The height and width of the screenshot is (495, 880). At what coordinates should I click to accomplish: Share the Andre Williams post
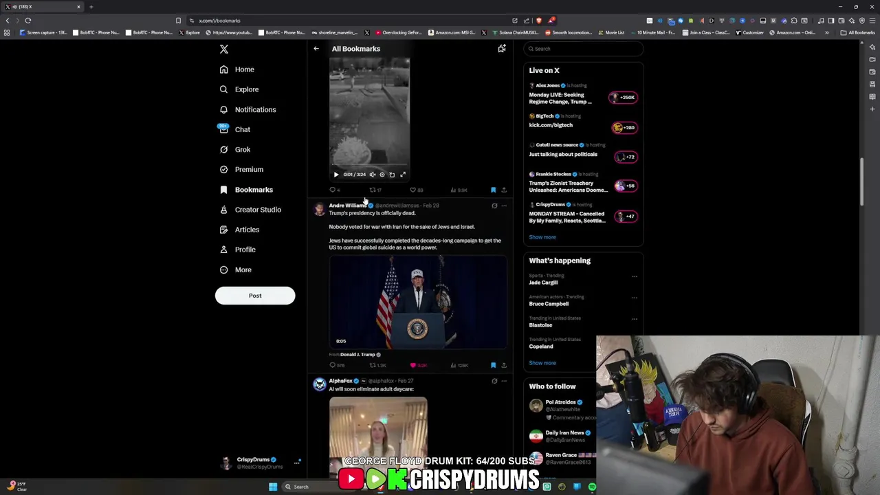(503, 365)
